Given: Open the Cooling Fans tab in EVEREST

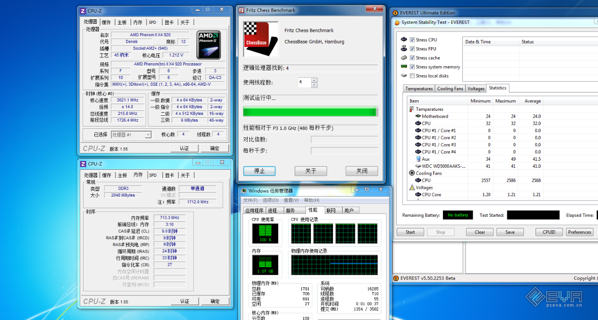Looking at the screenshot, I should point(450,88).
